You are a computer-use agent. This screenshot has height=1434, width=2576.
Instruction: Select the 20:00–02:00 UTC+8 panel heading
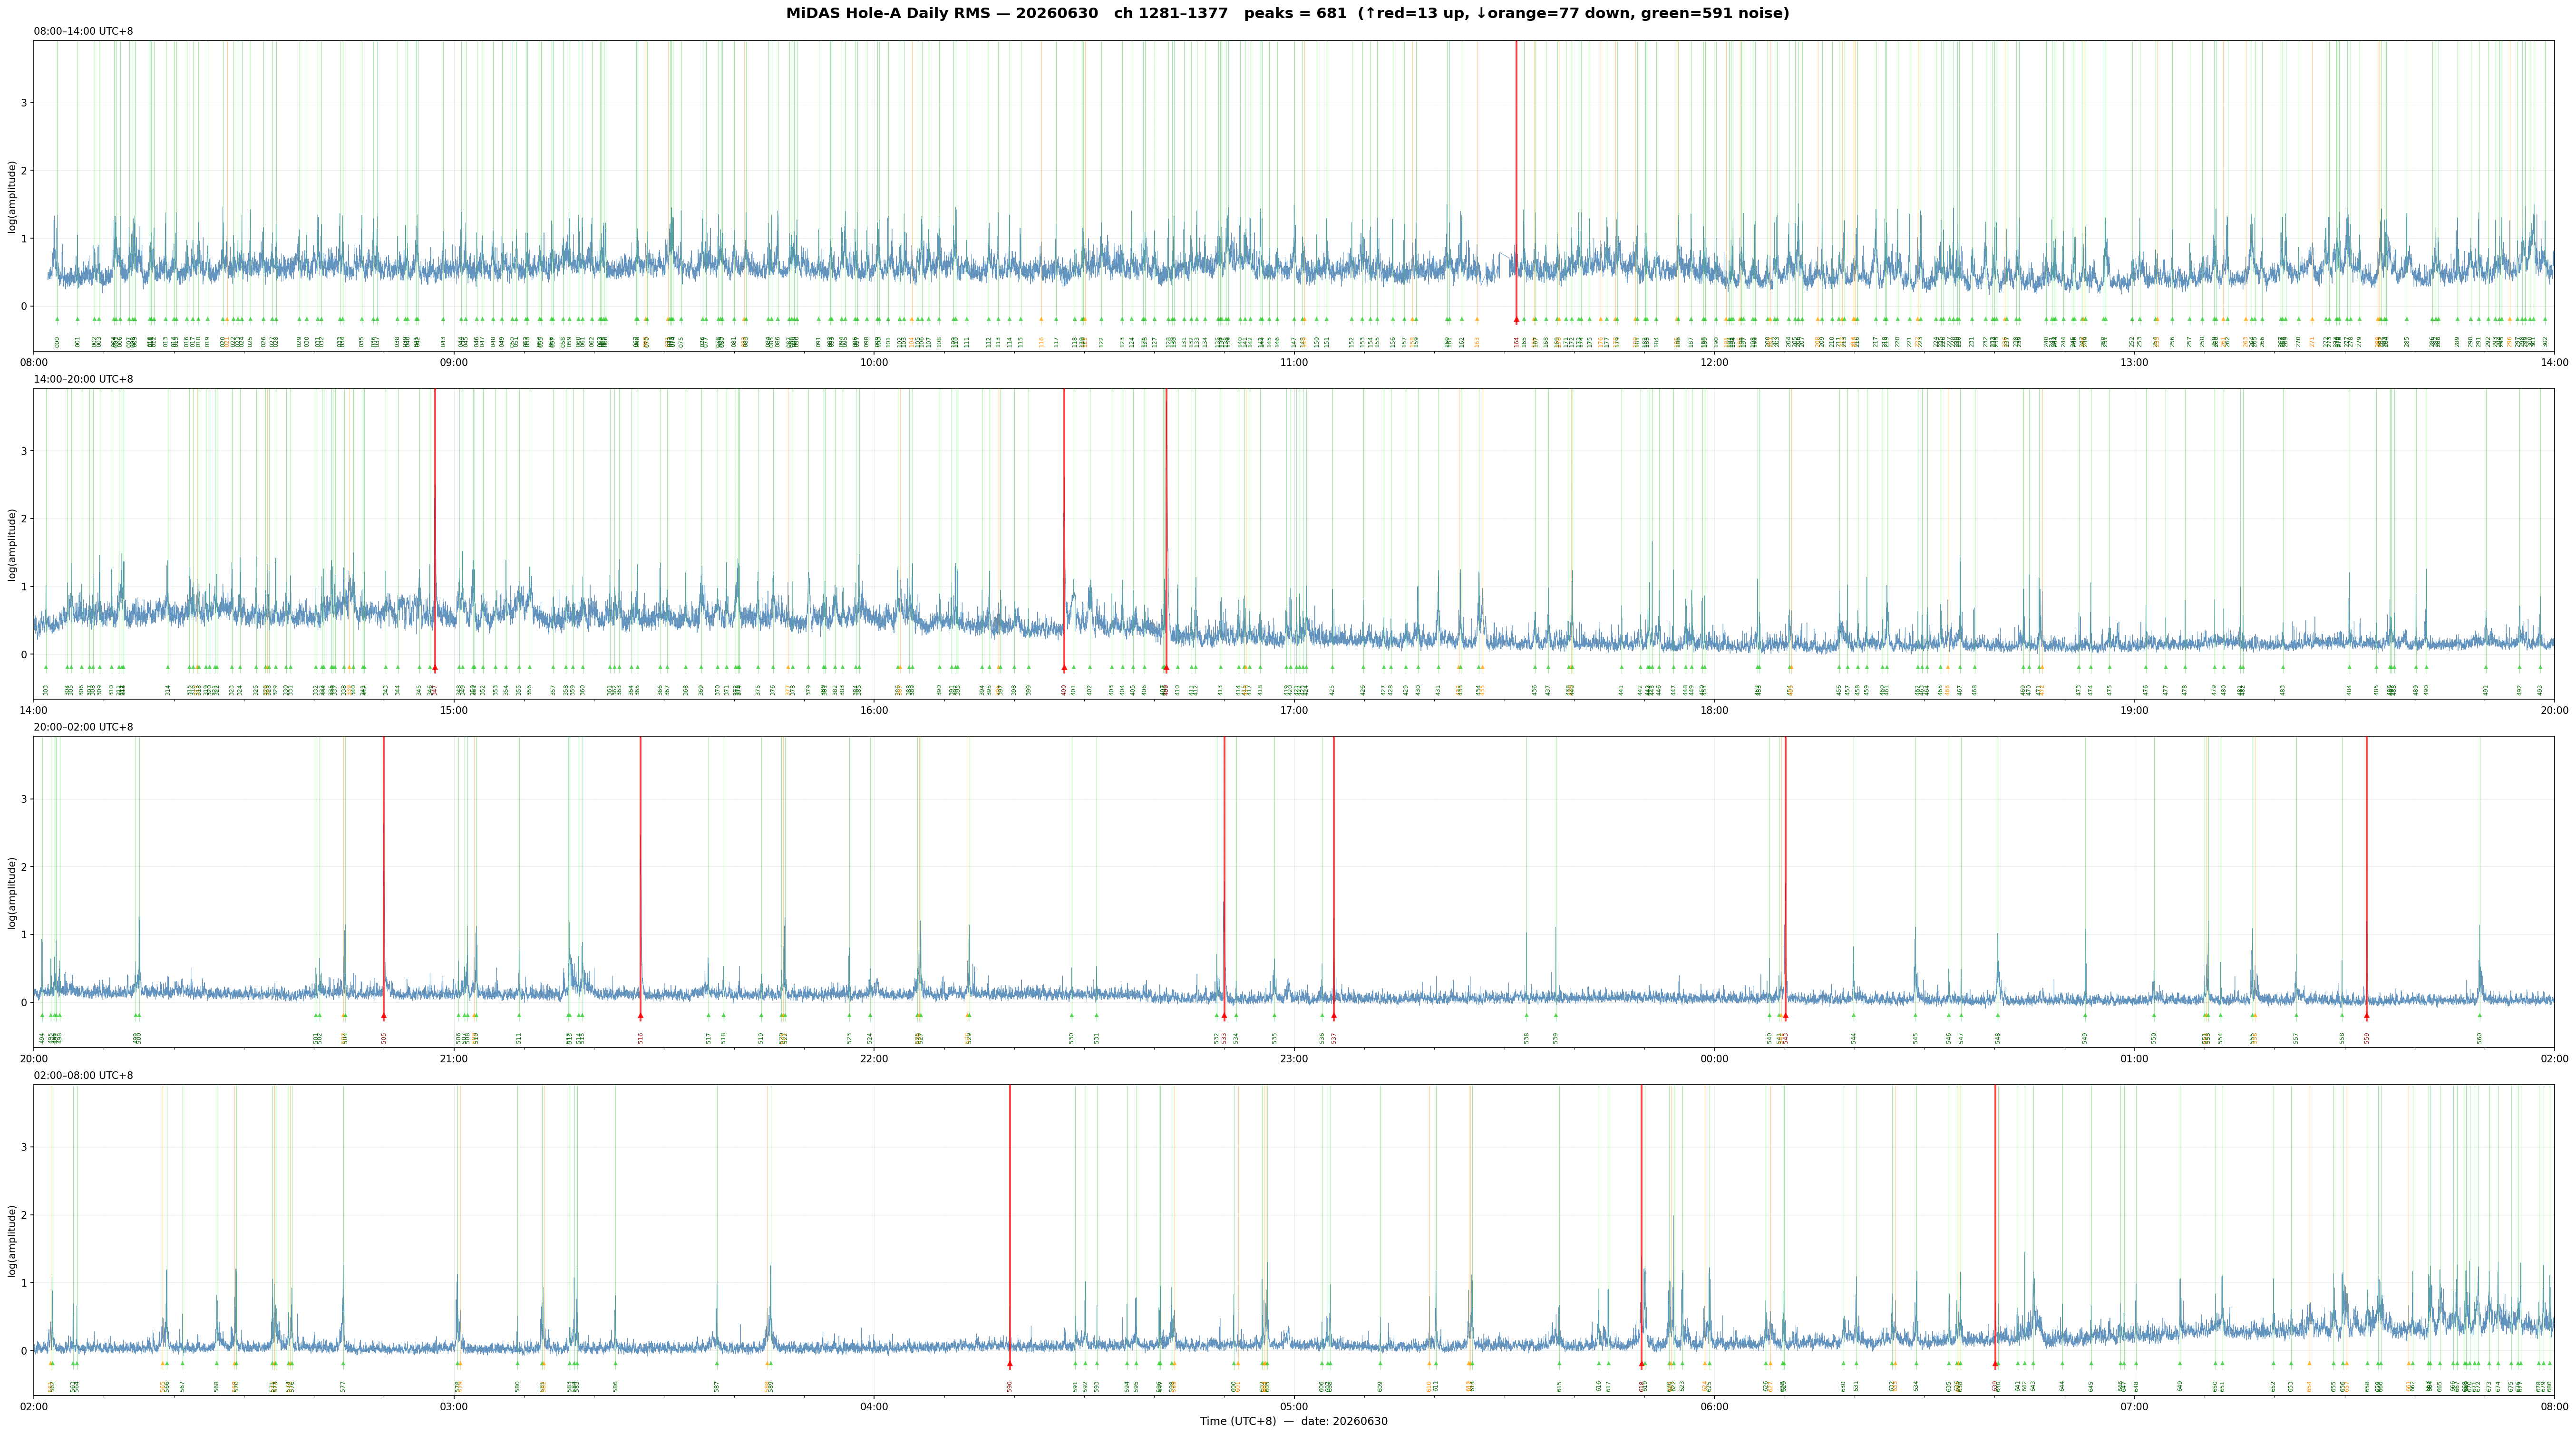83,728
